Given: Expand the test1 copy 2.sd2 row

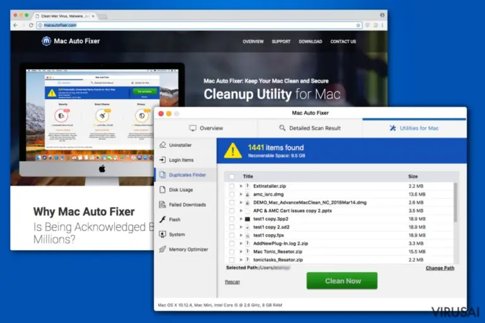Looking at the screenshot, I should point(241,227).
